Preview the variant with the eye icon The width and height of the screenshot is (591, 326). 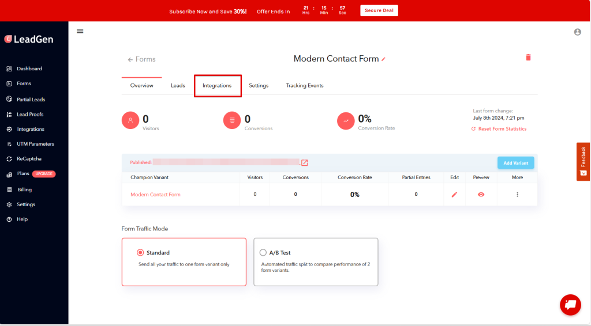(481, 195)
